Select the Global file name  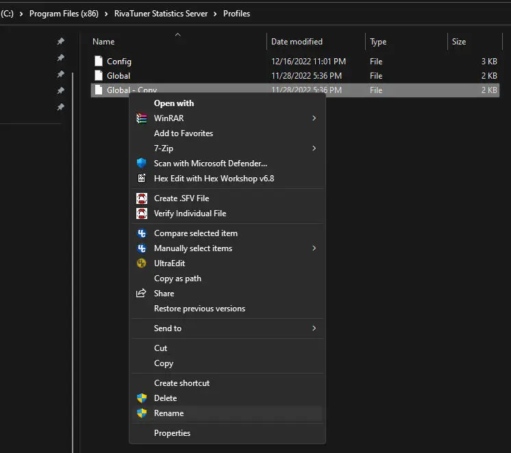coord(119,76)
